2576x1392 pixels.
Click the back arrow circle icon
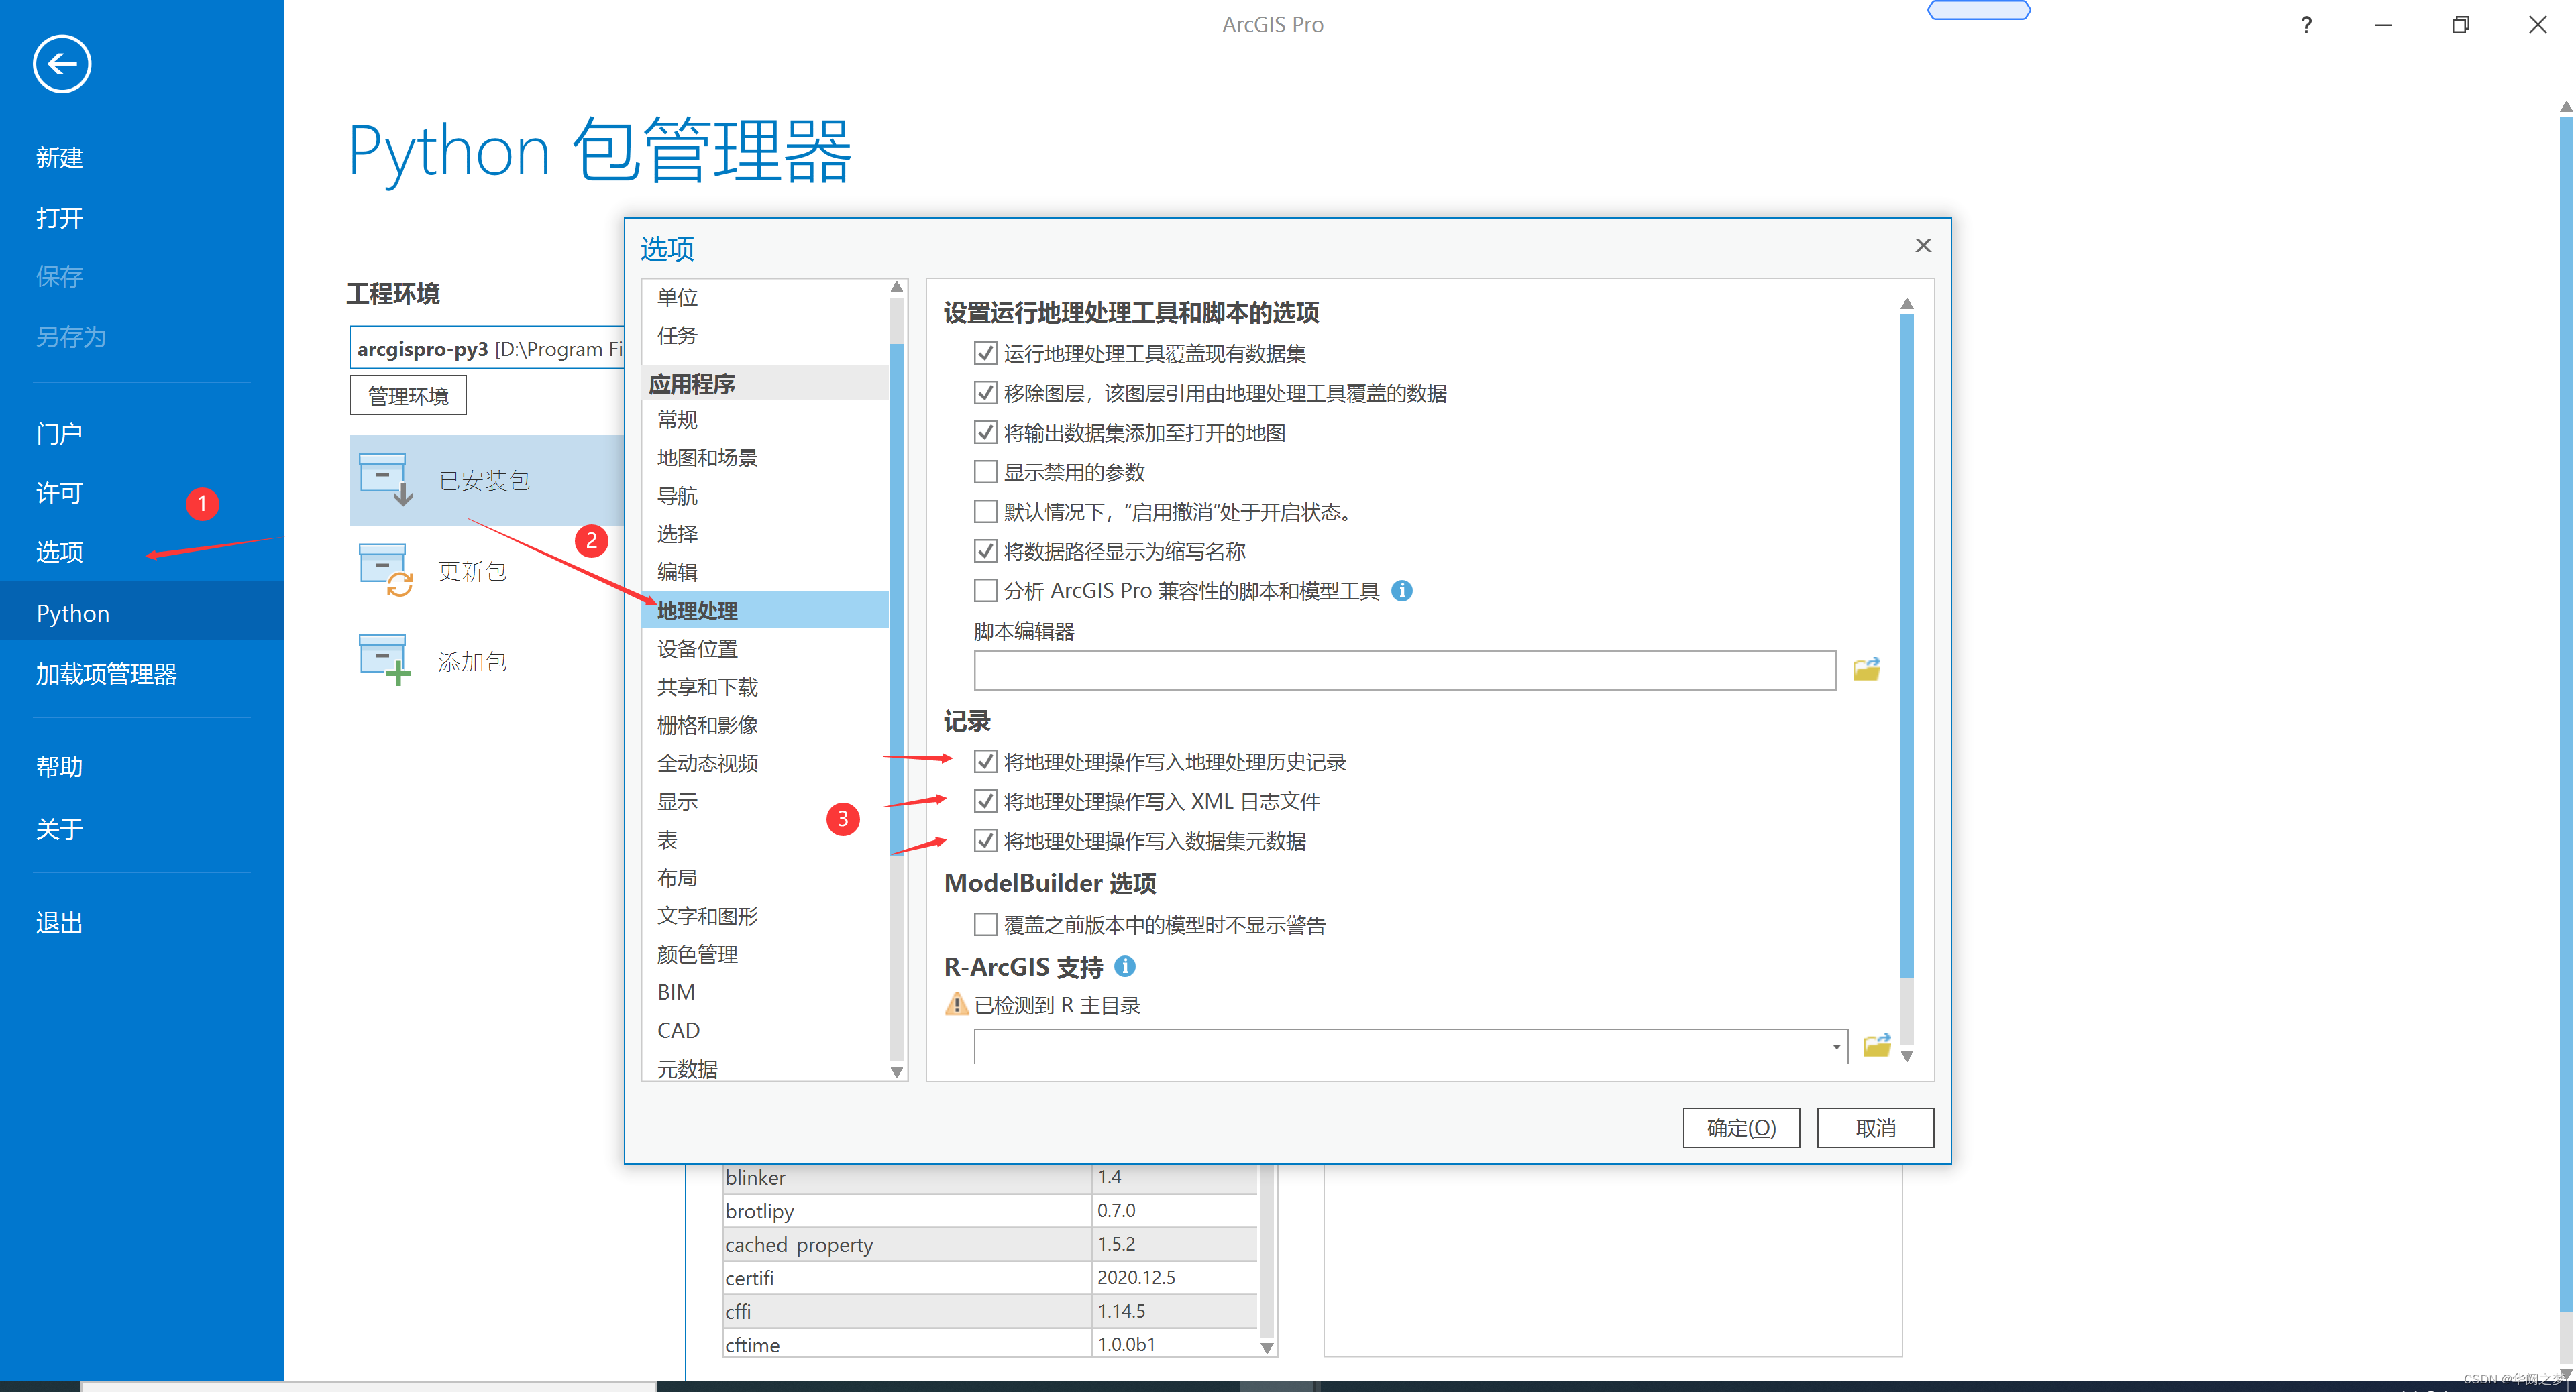(x=62, y=65)
